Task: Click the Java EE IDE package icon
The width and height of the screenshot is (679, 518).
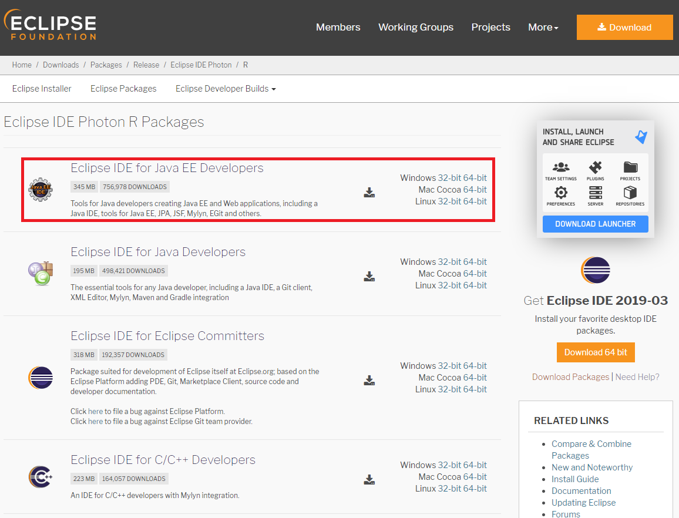Action: (41, 190)
